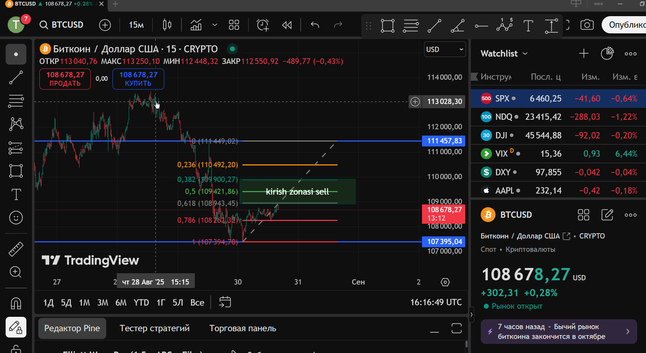Publish idea with the Опубликовать button
The image size is (646, 353).
pyautogui.click(x=624, y=25)
